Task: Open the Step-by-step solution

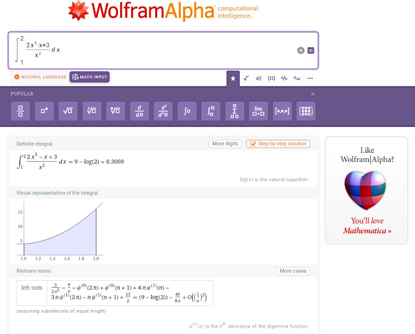Action: tap(278, 144)
